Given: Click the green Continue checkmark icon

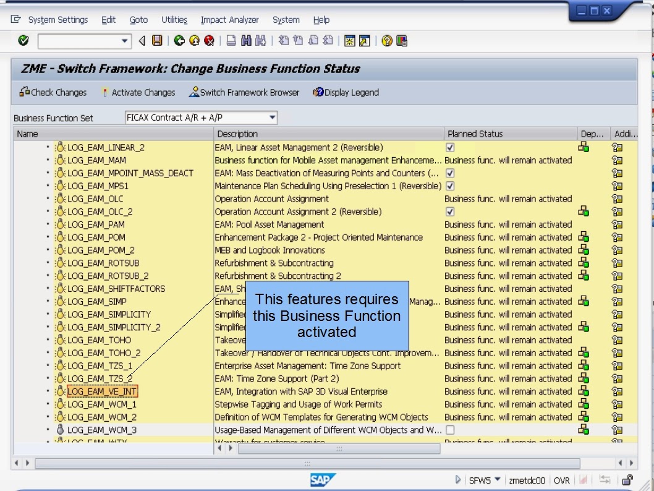Looking at the screenshot, I should [22, 41].
